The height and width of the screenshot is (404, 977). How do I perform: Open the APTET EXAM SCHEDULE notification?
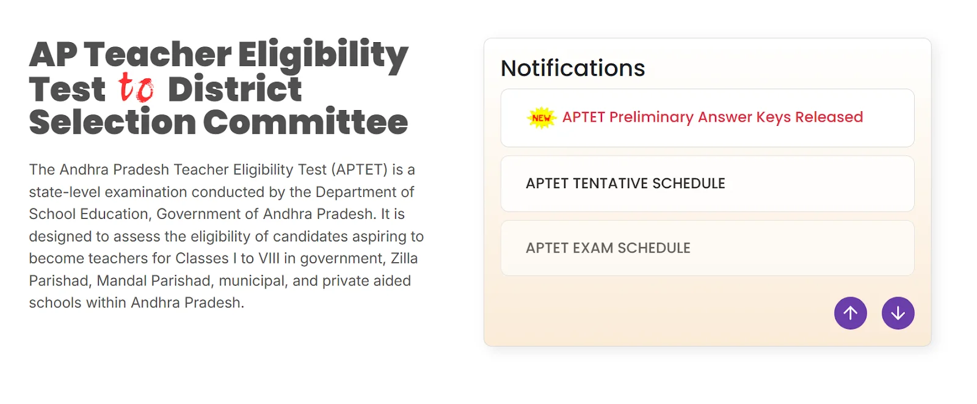click(608, 248)
